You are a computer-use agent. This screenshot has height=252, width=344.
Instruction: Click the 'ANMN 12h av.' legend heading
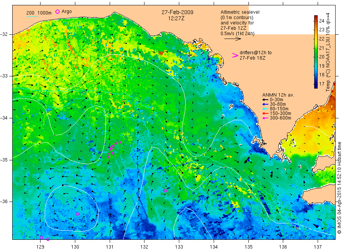coord(278,95)
